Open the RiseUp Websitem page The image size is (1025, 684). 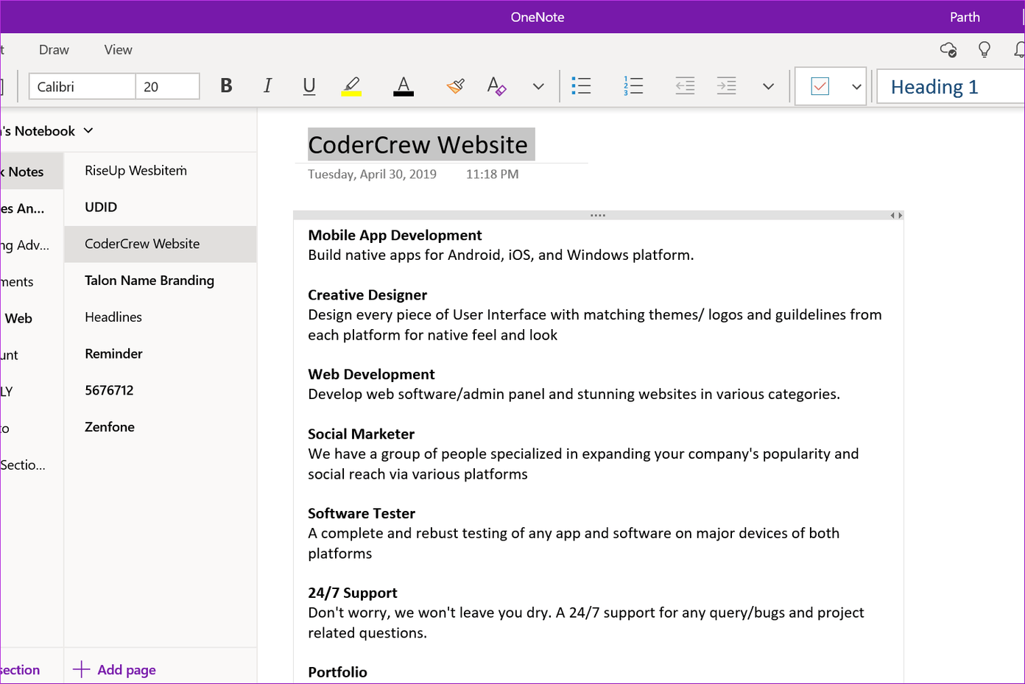(161, 171)
